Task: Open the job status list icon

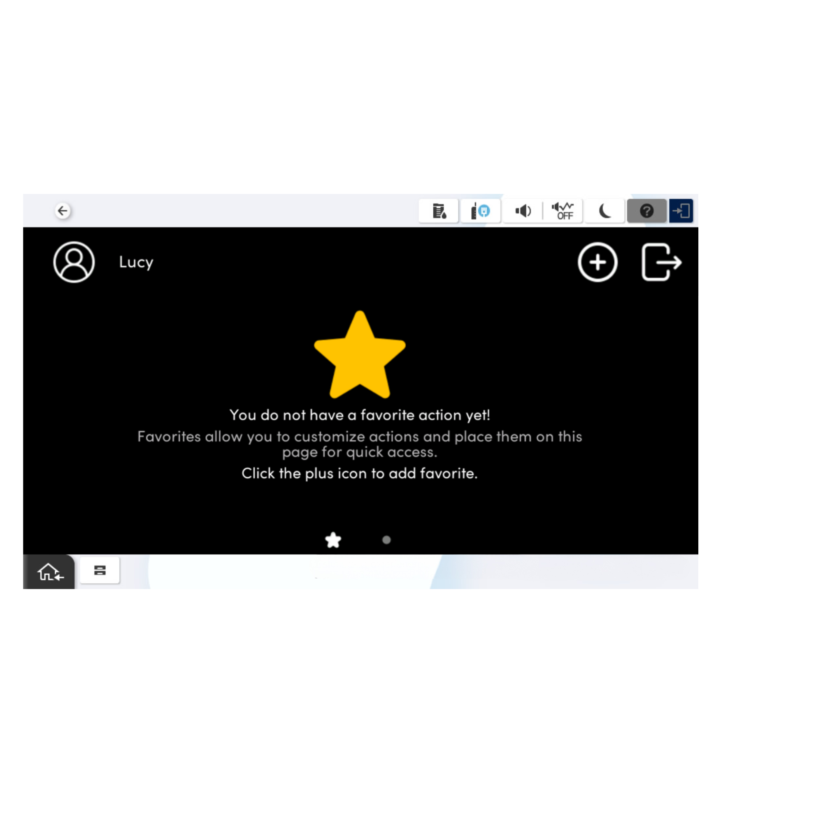Action: [x=100, y=570]
